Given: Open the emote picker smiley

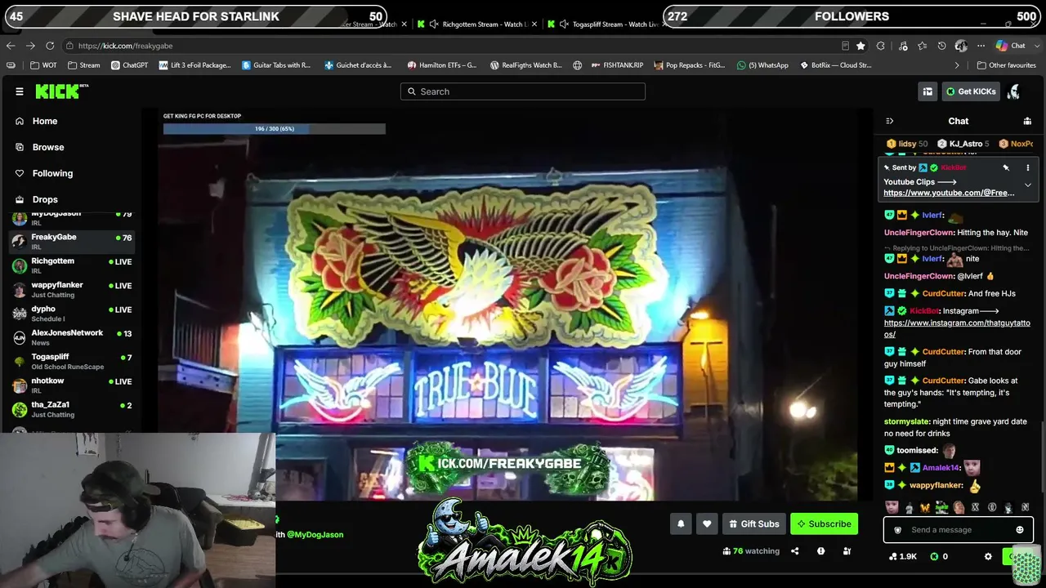Looking at the screenshot, I should coord(1019,530).
